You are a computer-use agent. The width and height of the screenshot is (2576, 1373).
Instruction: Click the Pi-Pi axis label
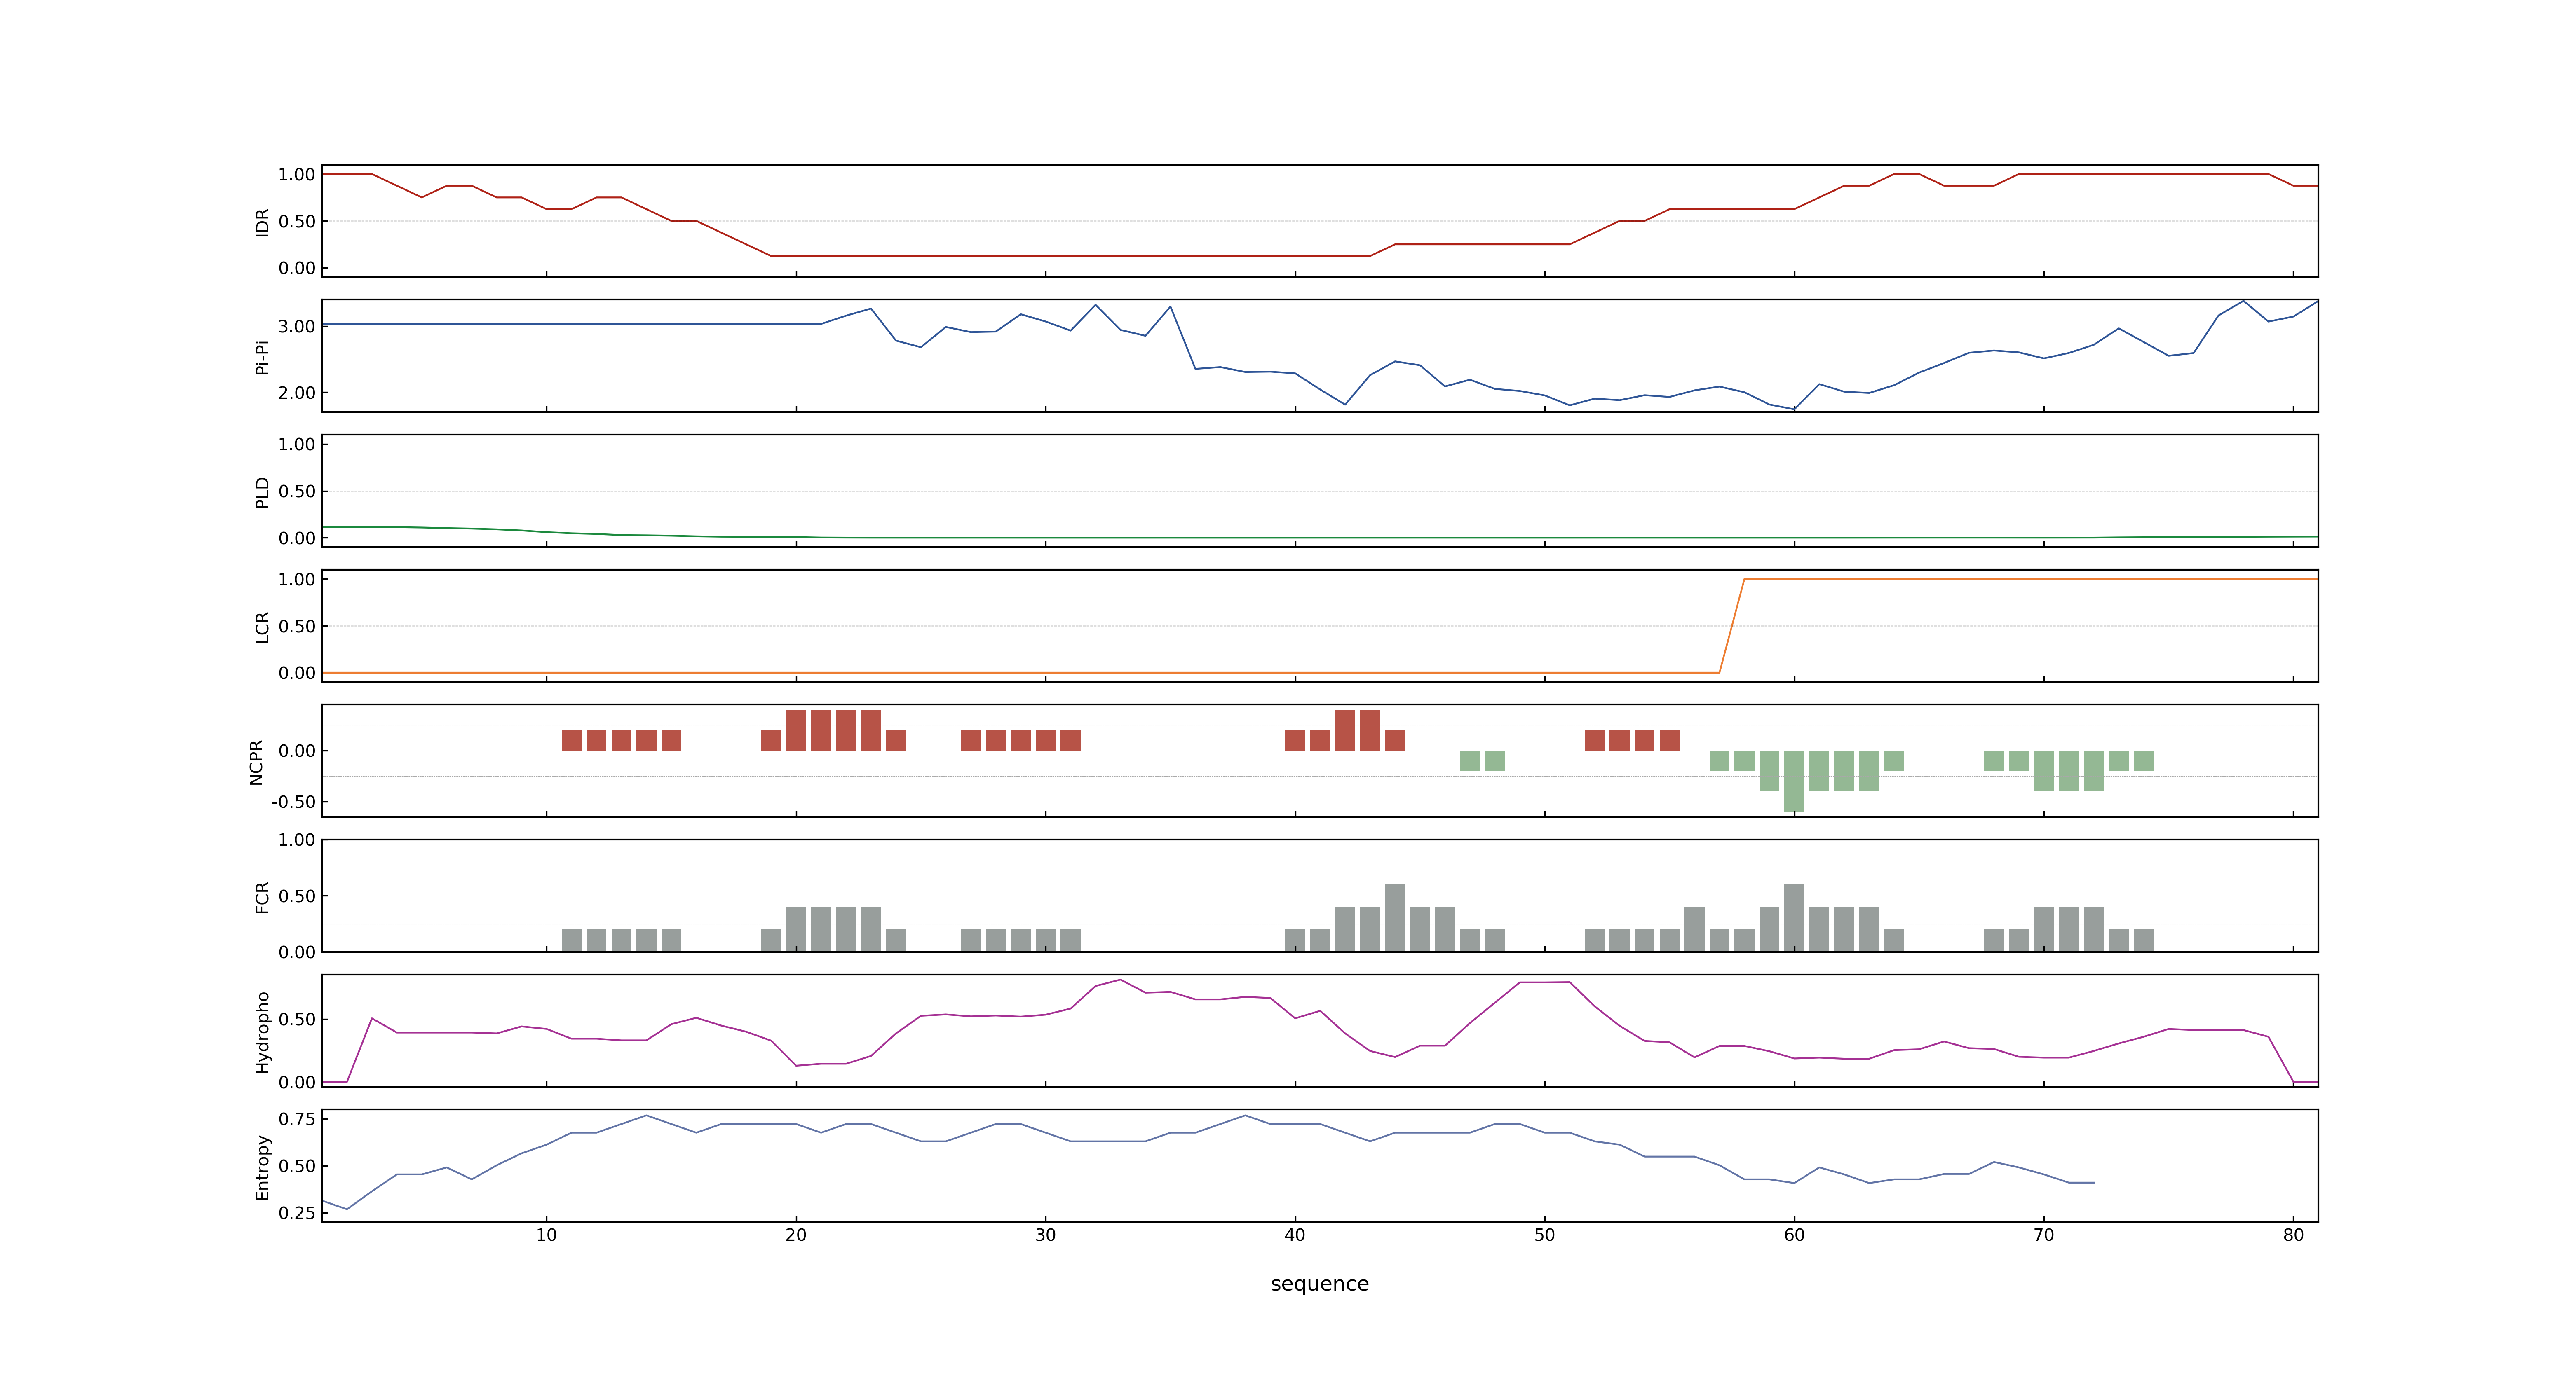pos(262,357)
